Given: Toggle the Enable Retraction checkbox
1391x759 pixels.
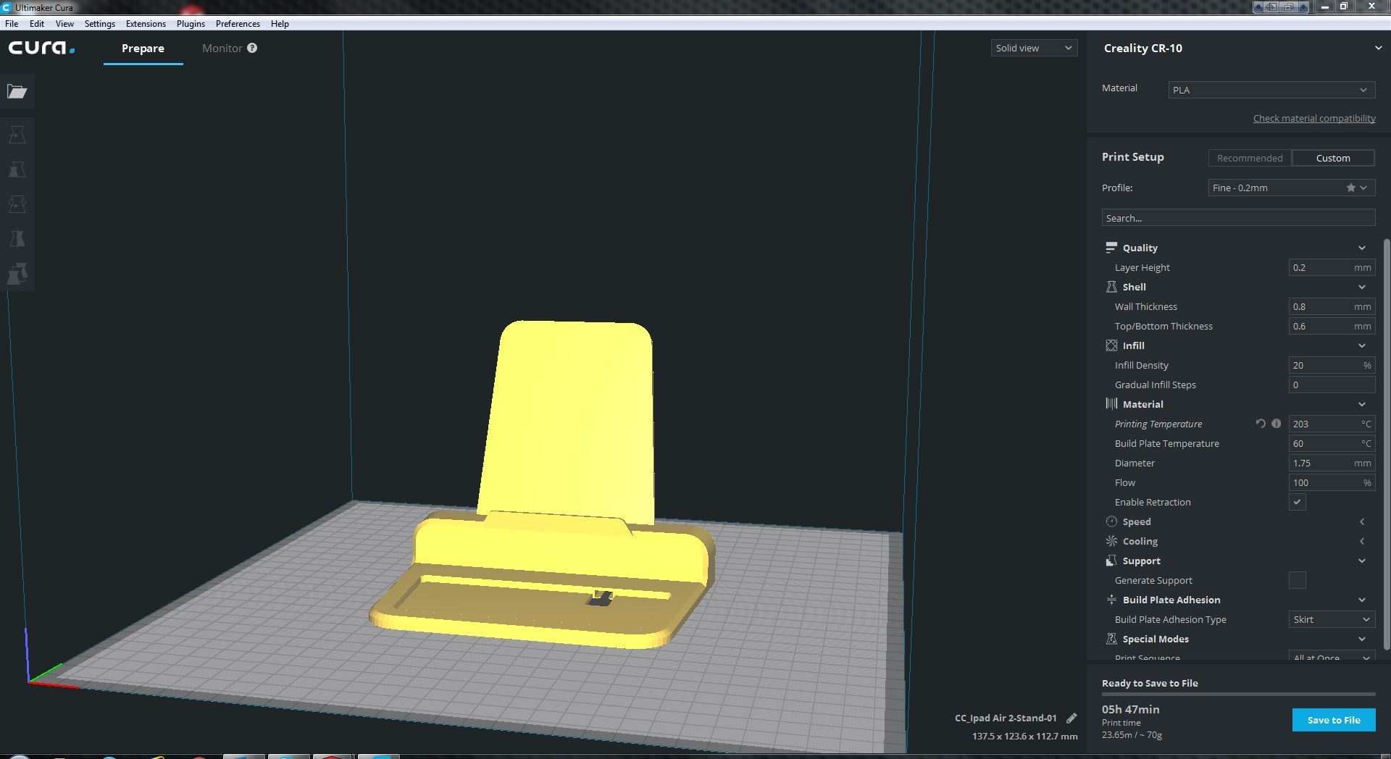Looking at the screenshot, I should point(1297,502).
